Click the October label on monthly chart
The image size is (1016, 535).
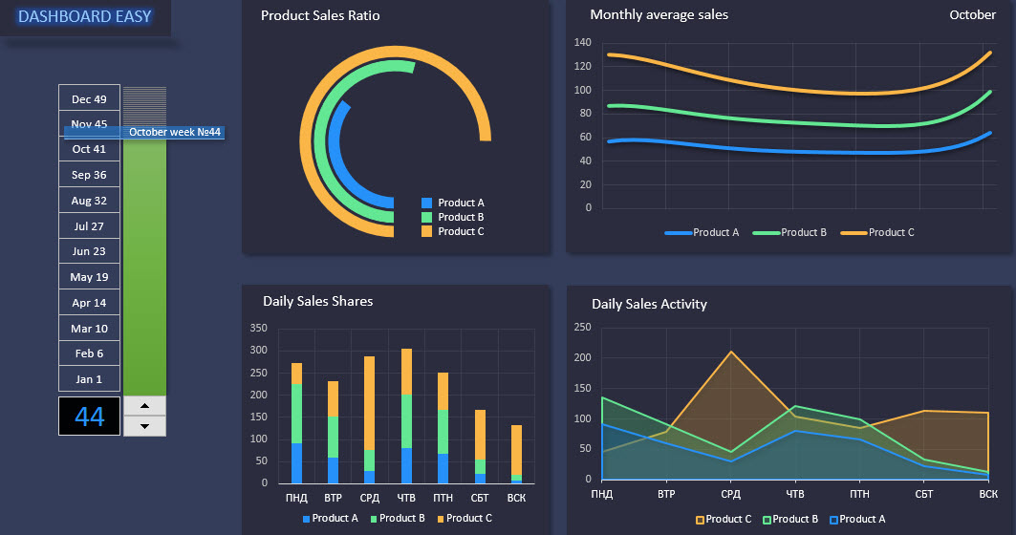point(972,15)
